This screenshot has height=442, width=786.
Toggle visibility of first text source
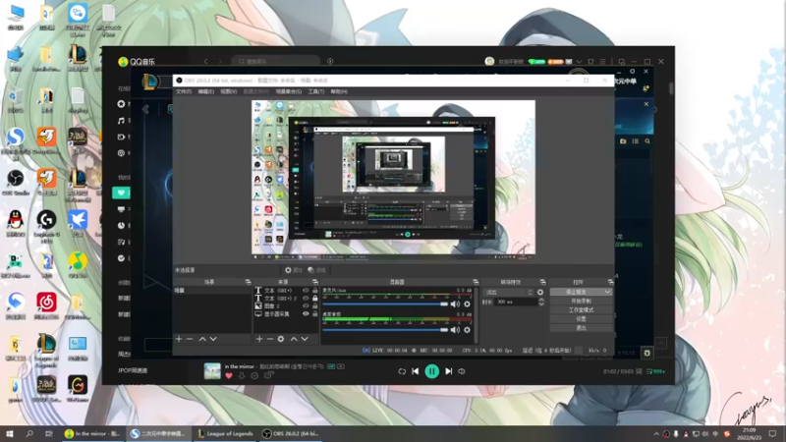306,291
